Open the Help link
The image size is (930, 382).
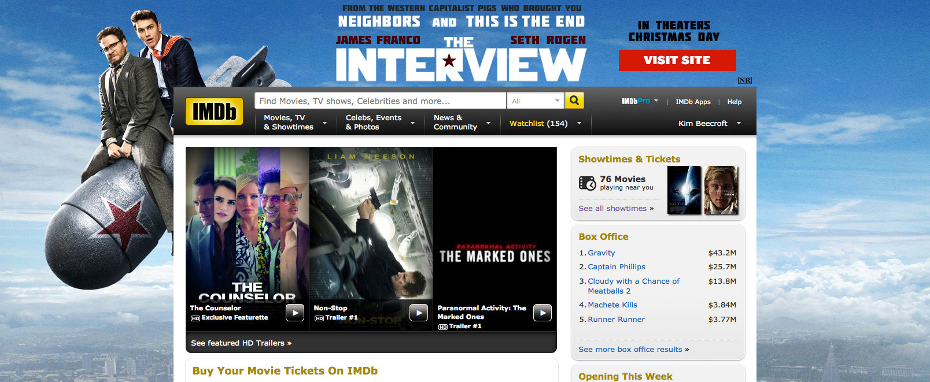[x=735, y=102]
